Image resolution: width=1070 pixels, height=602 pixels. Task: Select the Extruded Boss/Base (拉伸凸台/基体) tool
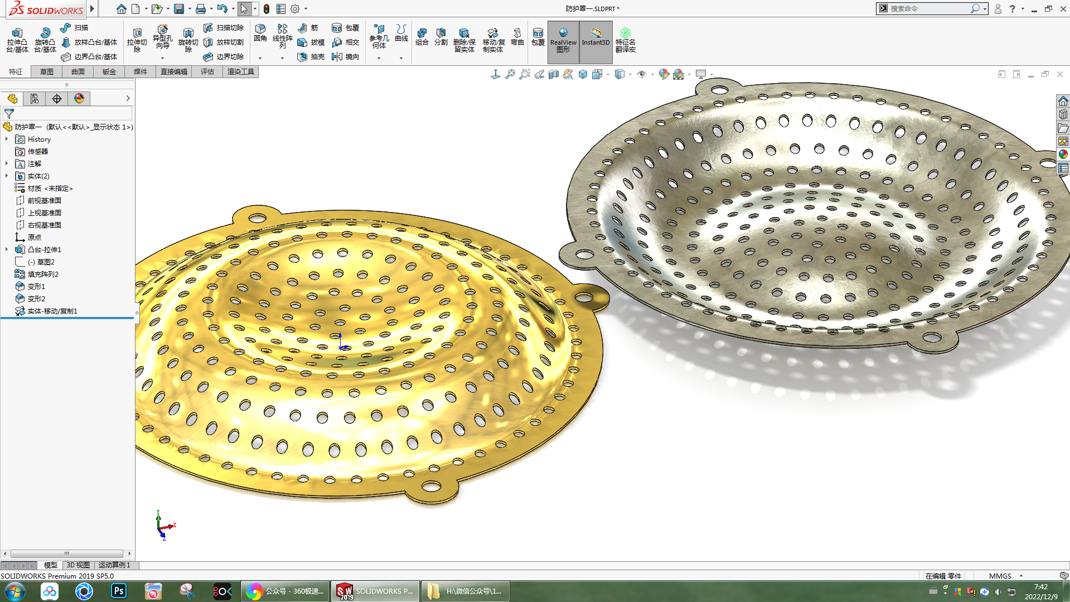[17, 40]
